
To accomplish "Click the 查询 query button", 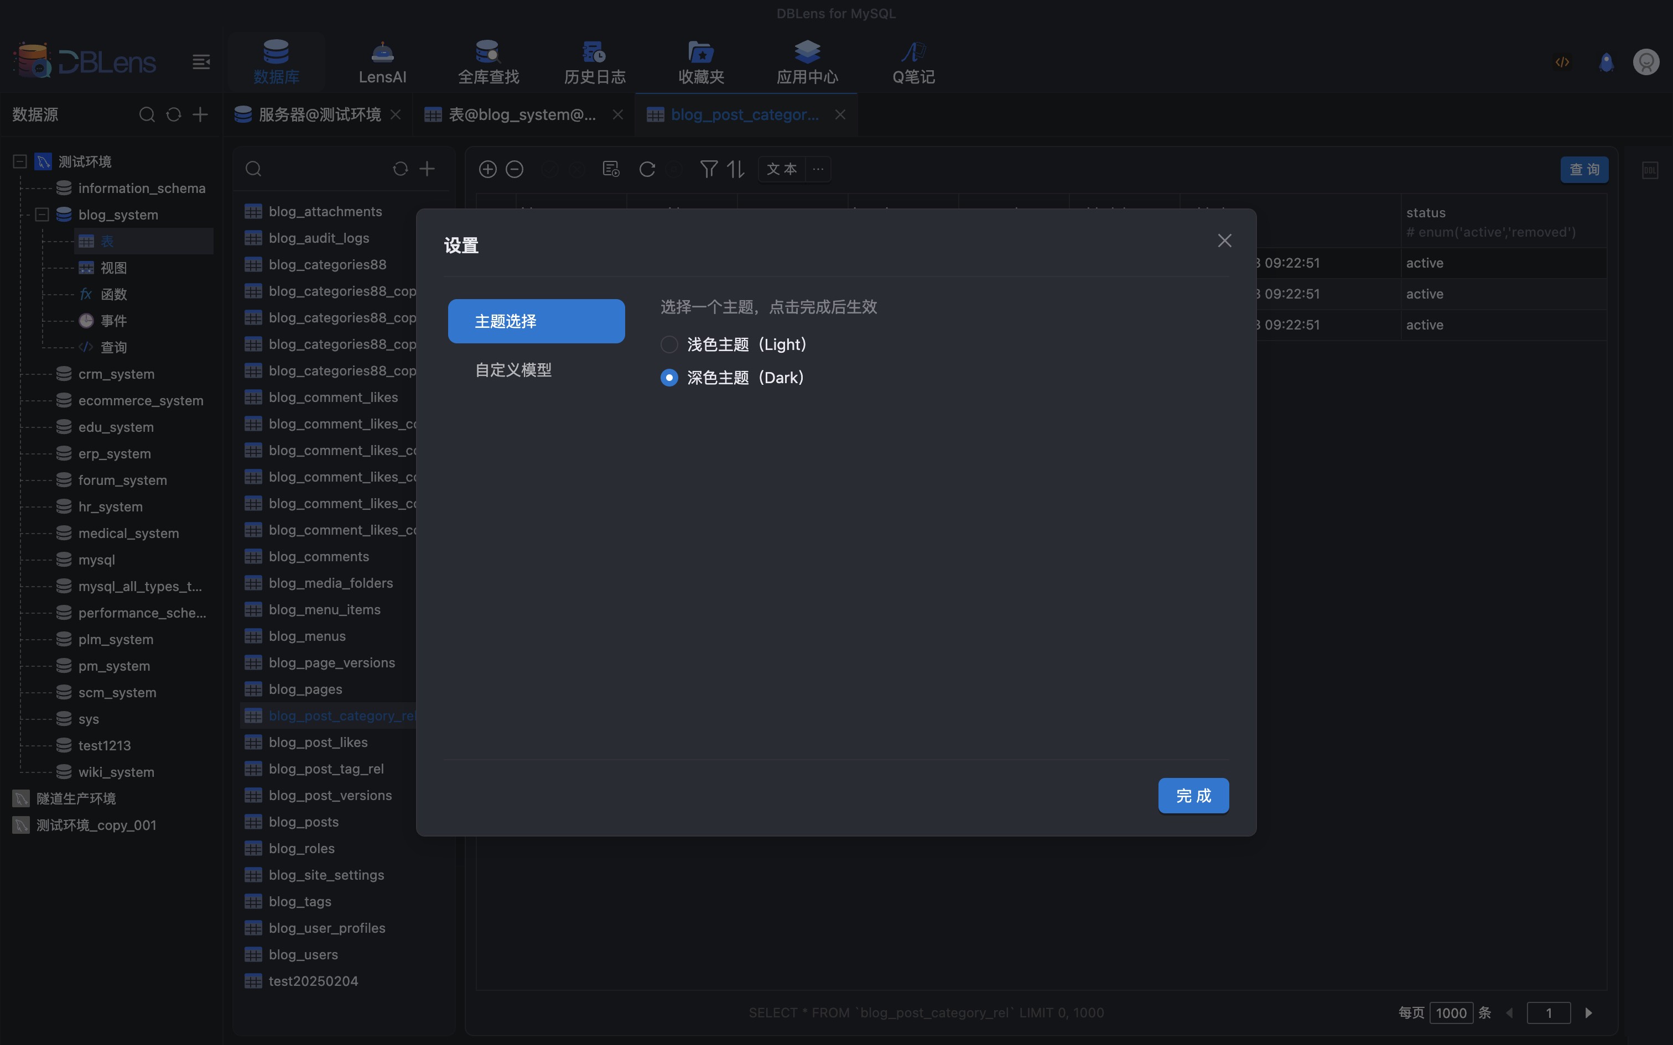I will [x=1584, y=169].
